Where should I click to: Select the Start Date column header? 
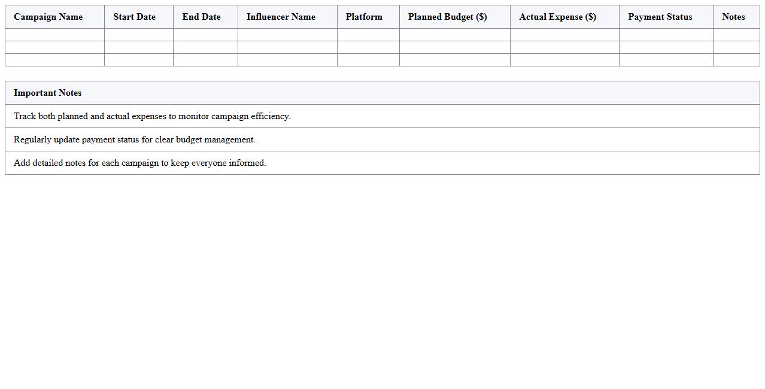point(134,17)
